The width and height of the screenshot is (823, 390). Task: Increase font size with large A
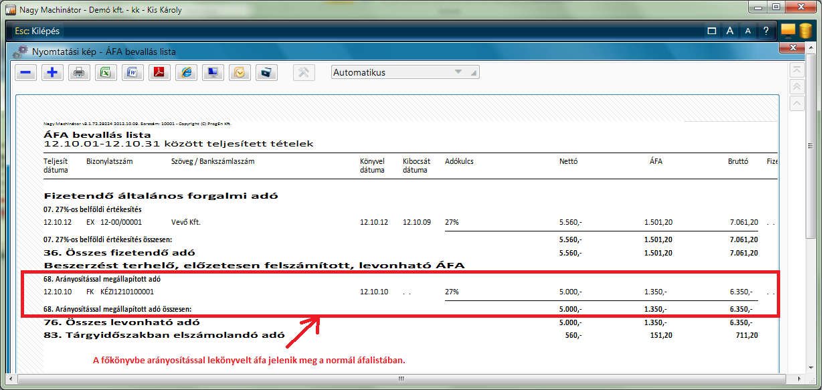(731, 31)
